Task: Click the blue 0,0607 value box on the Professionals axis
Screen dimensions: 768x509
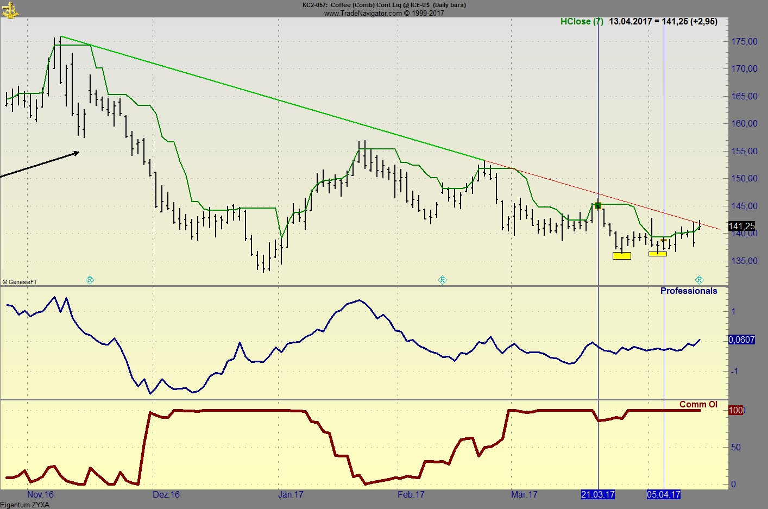Action: 742,340
